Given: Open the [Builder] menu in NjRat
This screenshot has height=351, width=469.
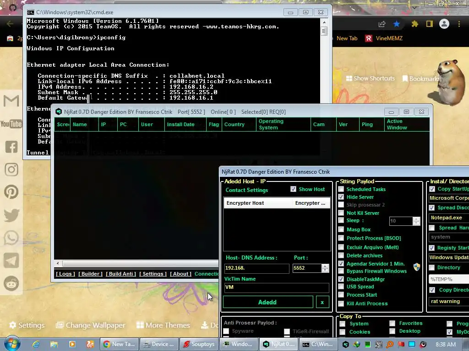Looking at the screenshot, I should (90, 274).
